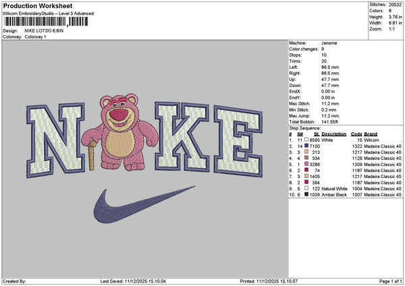The image size is (405, 286).
Task: Select the Wilcom EmbroideryStudio Level 3 Advanced text
Action: pos(49,13)
